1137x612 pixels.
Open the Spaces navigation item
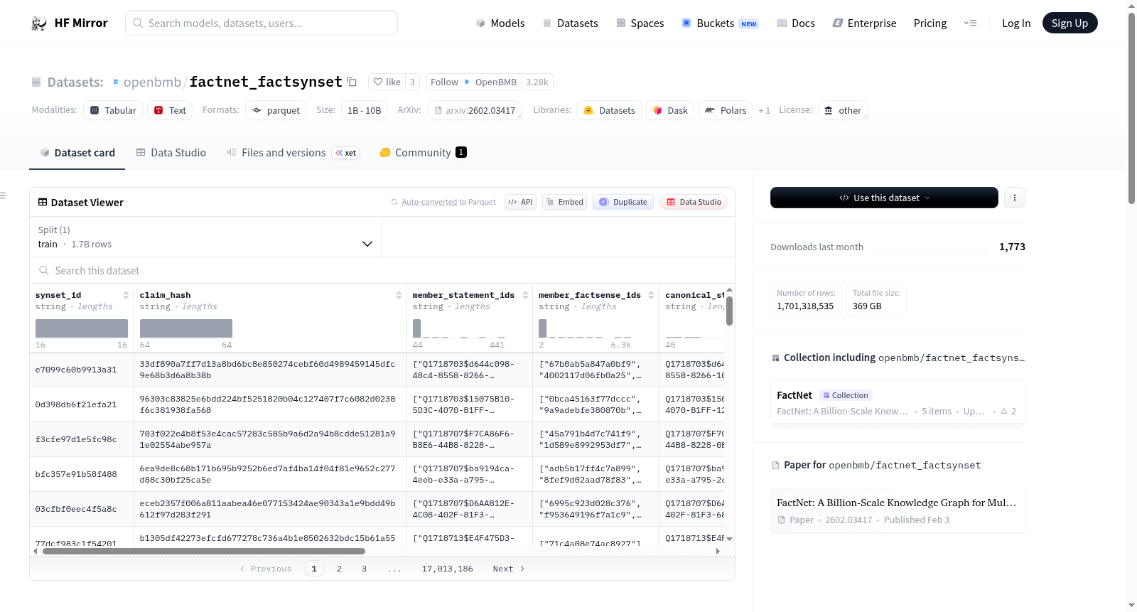[x=640, y=23]
